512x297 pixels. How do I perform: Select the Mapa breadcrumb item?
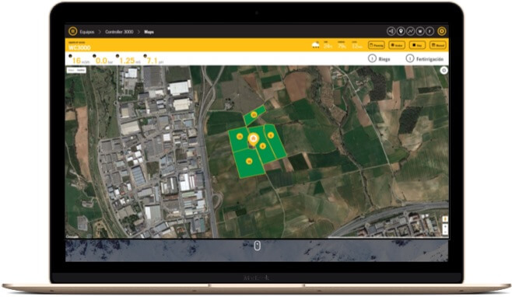(x=149, y=32)
